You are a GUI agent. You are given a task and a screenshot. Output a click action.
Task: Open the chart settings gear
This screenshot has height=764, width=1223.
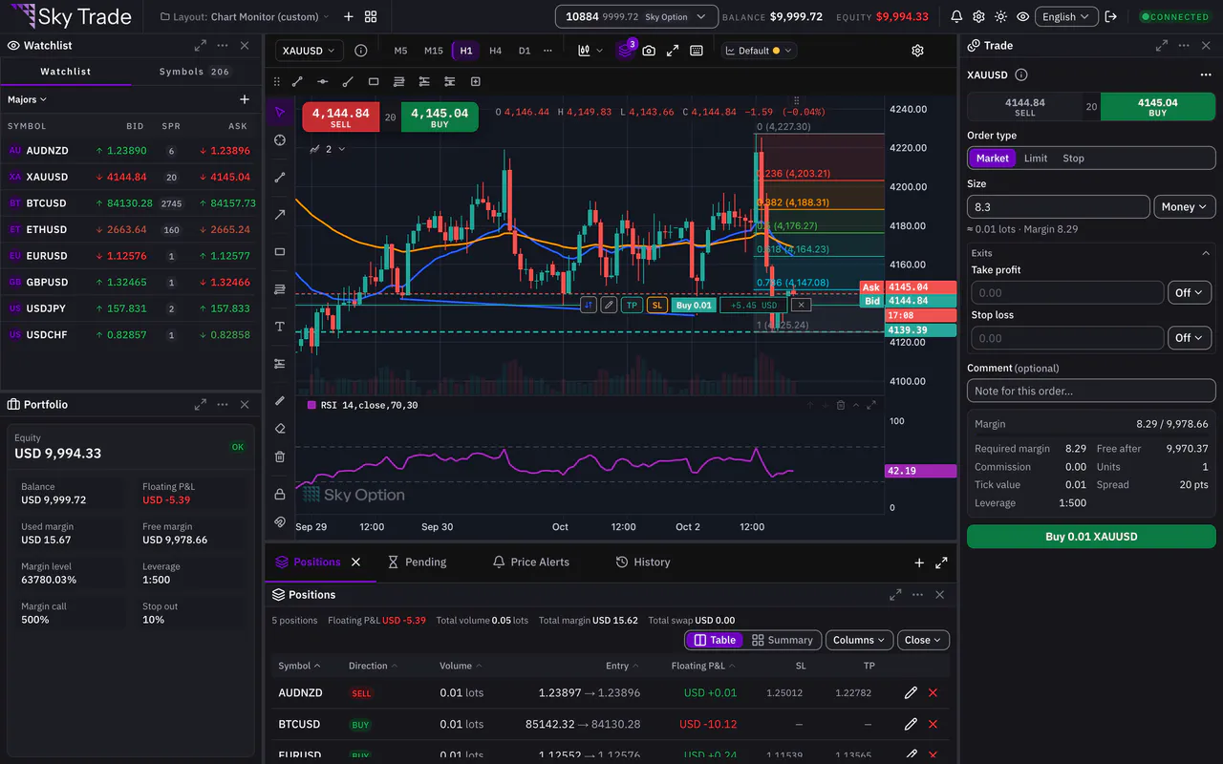pyautogui.click(x=917, y=51)
